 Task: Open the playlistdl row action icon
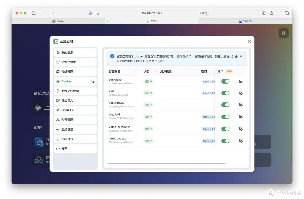click(241, 117)
